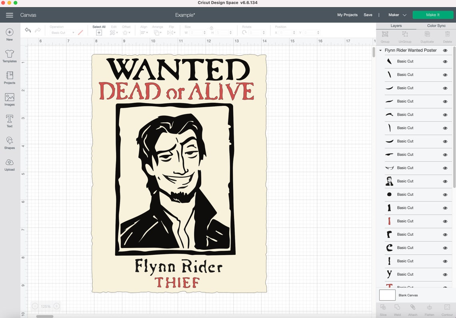Save the project
This screenshot has height=318, width=456.
[368, 14]
